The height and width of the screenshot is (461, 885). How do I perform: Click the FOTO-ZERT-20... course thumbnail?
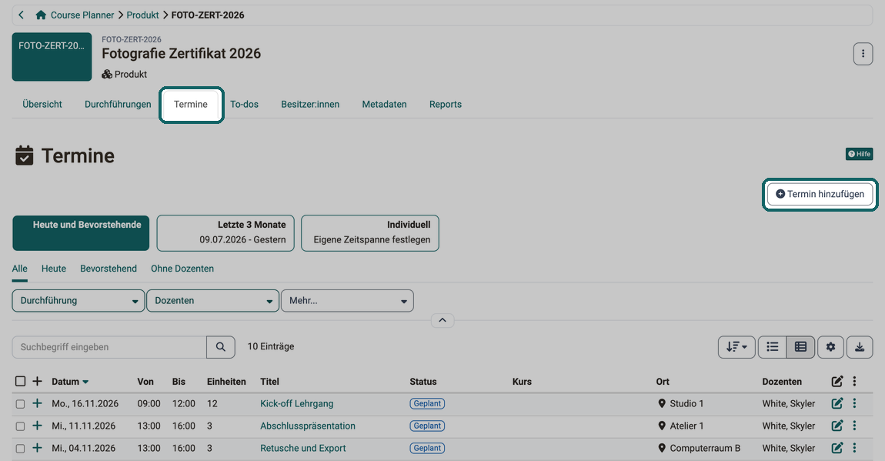(52, 56)
